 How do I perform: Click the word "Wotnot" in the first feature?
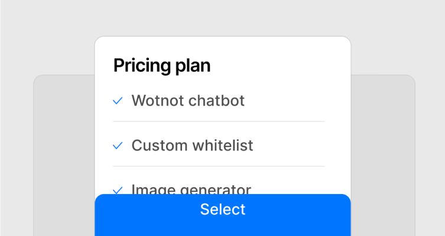tap(158, 100)
